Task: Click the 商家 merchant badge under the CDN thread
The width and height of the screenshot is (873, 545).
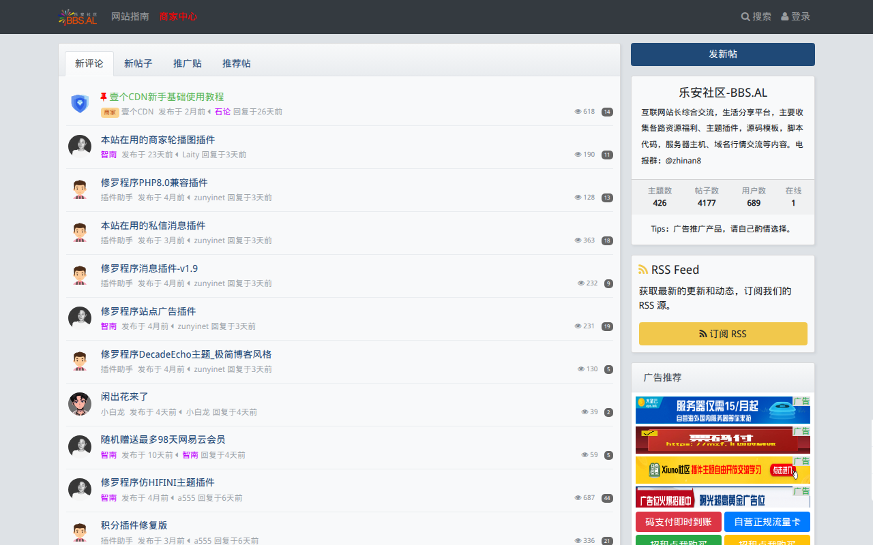Action: (109, 112)
